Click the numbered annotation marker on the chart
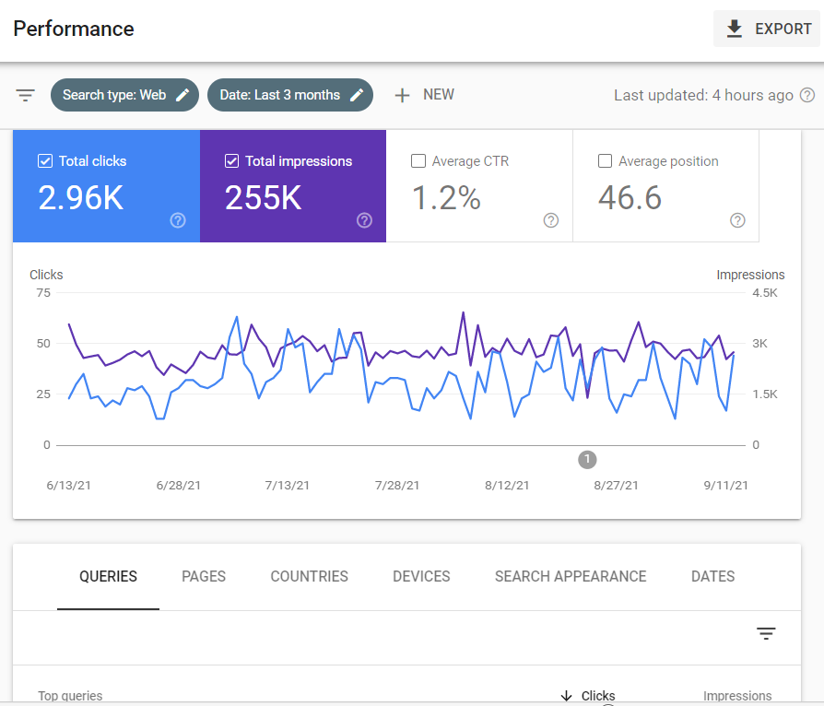 [587, 459]
